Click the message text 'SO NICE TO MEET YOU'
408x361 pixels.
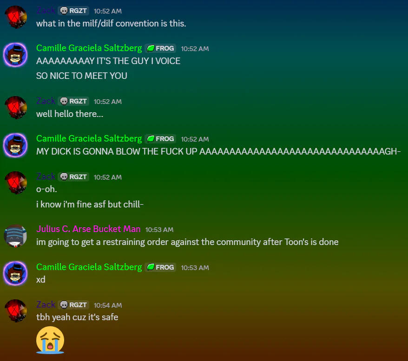(82, 76)
